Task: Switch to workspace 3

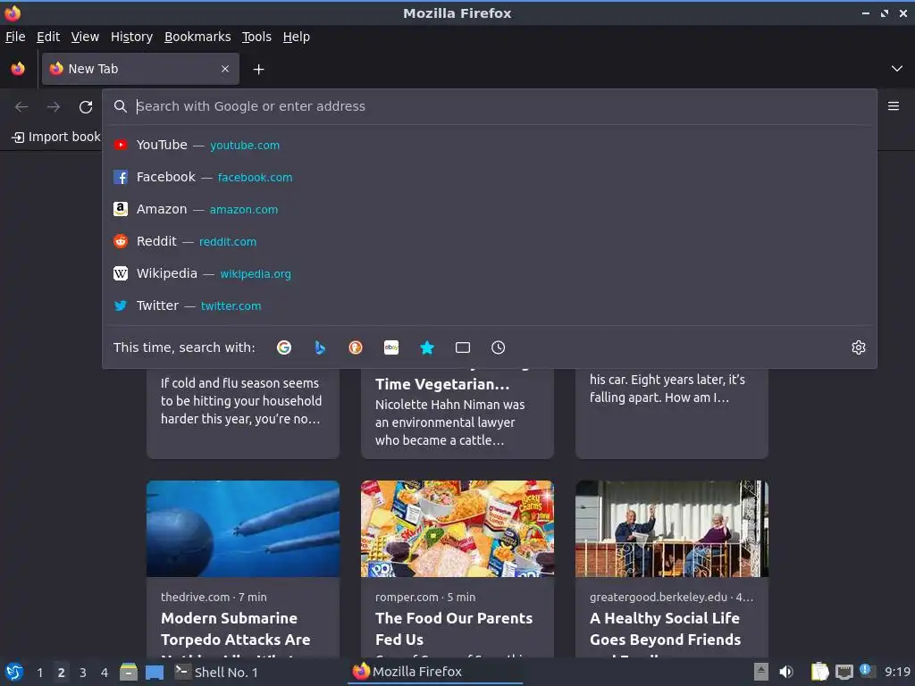Action: pos(83,673)
